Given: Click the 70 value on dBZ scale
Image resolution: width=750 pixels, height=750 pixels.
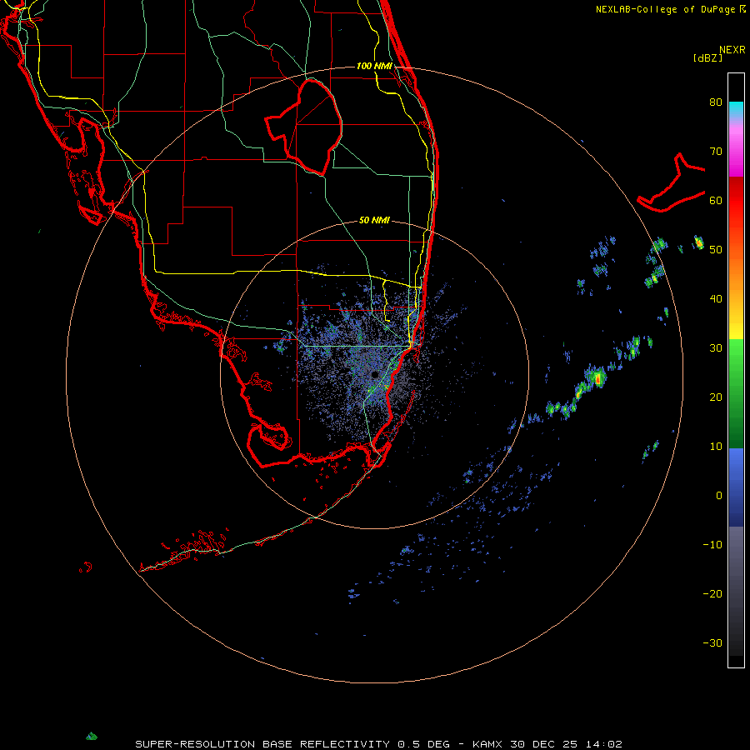Looking at the screenshot, I should click(x=716, y=151).
